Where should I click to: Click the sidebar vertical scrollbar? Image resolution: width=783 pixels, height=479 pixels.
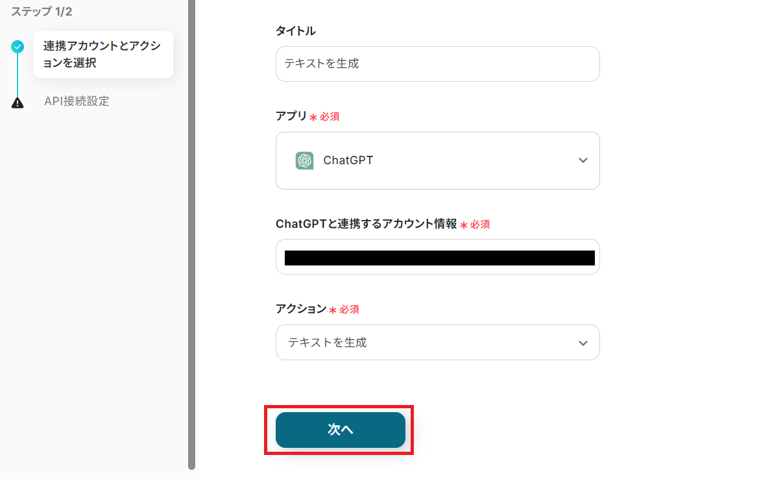click(191, 234)
